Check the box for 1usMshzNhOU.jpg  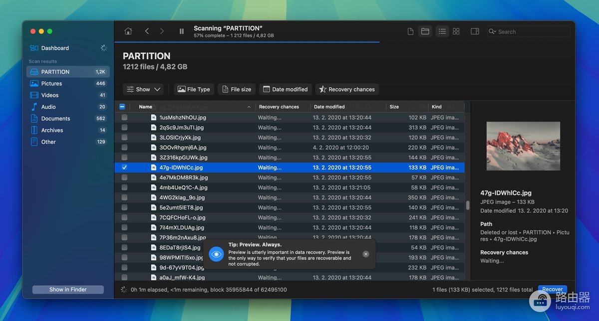124,118
